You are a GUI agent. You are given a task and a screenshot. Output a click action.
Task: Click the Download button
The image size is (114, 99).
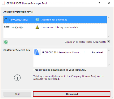click(x=71, y=94)
